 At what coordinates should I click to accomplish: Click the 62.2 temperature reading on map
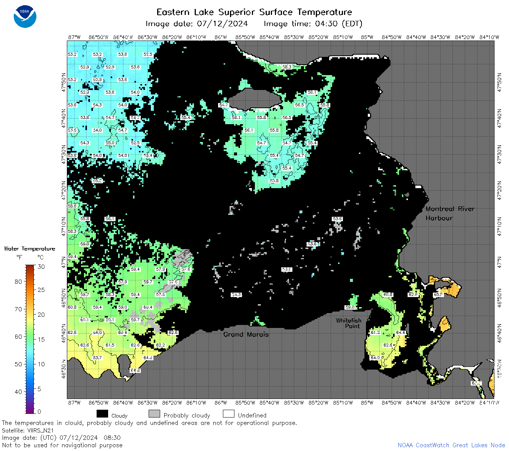pos(161,345)
